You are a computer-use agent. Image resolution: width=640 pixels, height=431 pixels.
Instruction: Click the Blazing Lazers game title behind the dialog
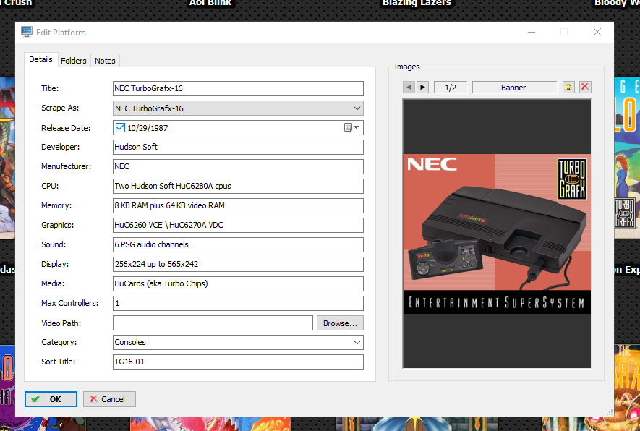pyautogui.click(x=417, y=3)
